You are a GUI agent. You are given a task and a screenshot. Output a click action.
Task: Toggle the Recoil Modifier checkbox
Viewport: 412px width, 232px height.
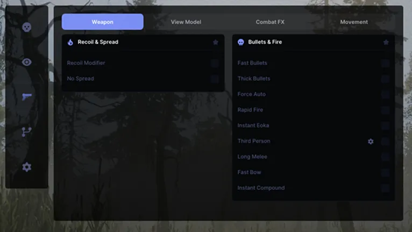[215, 63]
